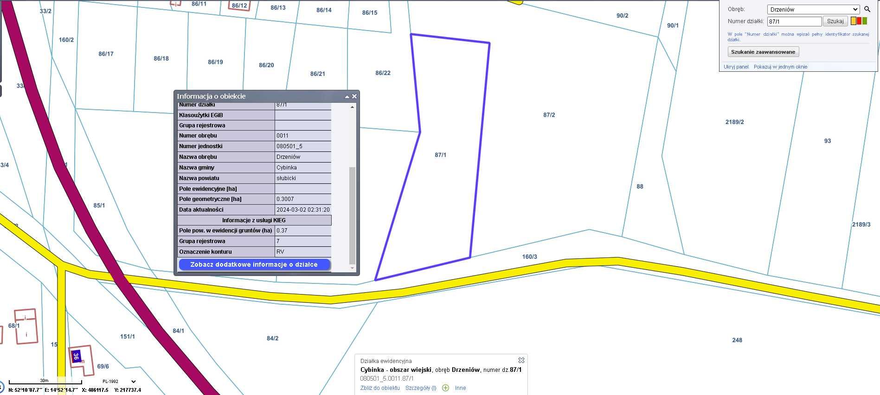This screenshot has width=880, height=395.
Task: Click parcel label 93 on map
Action: (828, 141)
